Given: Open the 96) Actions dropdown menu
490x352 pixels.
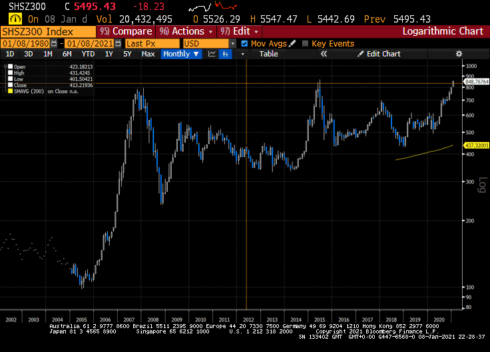Looking at the screenshot, I should (186, 31).
